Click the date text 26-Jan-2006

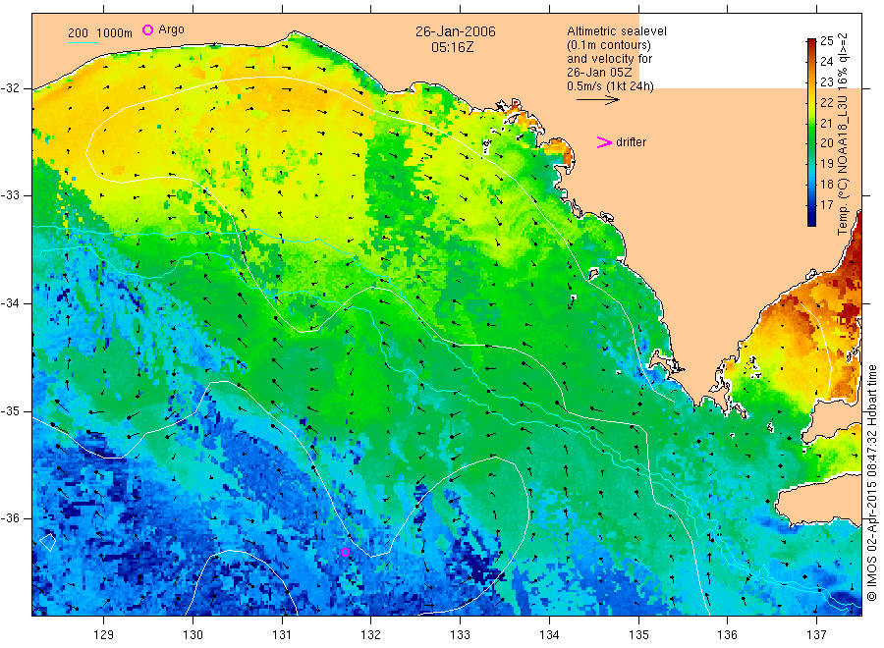[456, 31]
